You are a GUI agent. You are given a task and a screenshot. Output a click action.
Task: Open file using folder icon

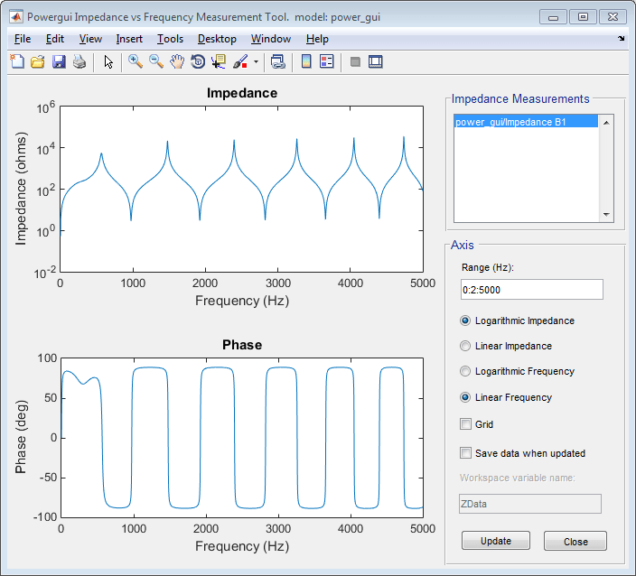pos(38,61)
